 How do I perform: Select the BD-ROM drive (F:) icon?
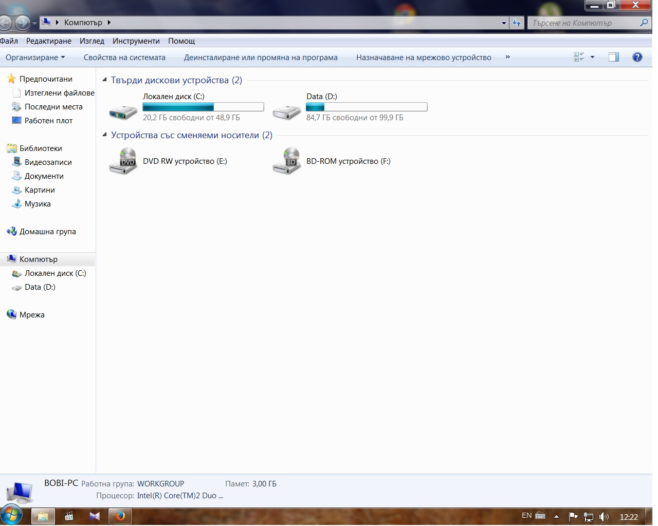tap(286, 161)
